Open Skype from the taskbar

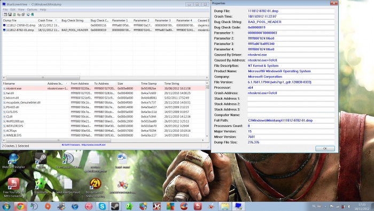tap(102, 206)
